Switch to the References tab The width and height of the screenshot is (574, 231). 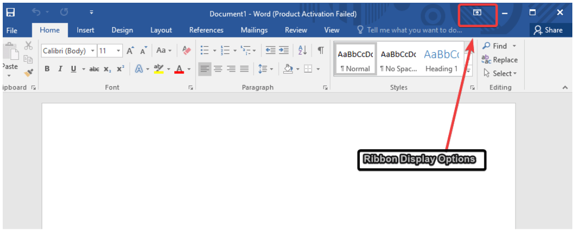(x=207, y=31)
